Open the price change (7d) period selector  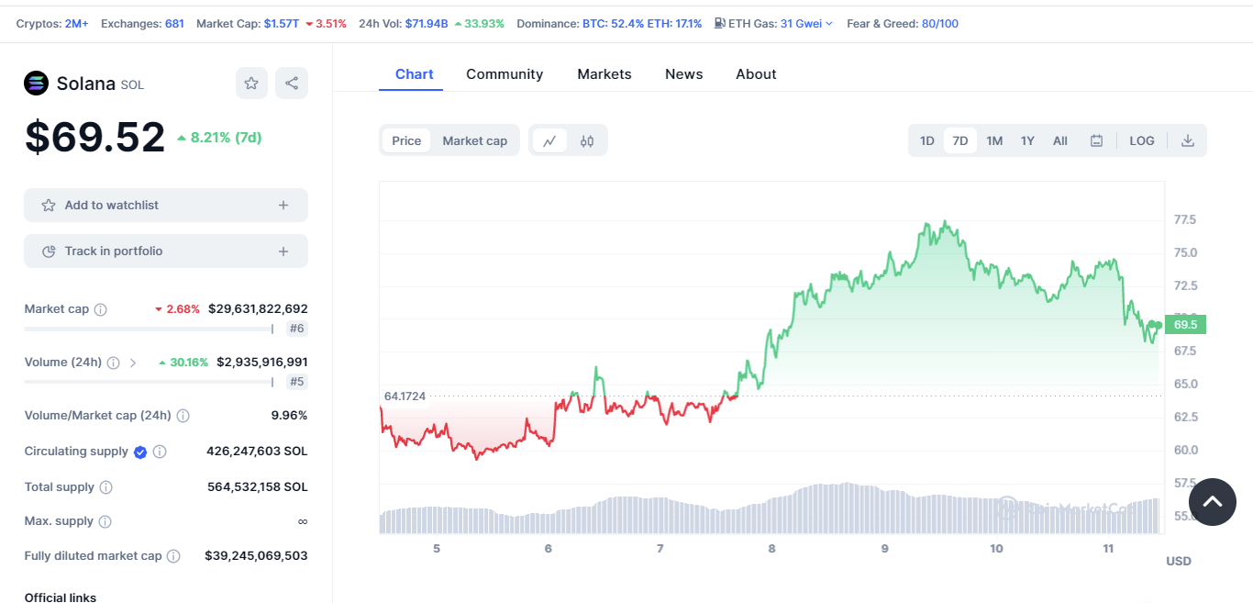[219, 138]
